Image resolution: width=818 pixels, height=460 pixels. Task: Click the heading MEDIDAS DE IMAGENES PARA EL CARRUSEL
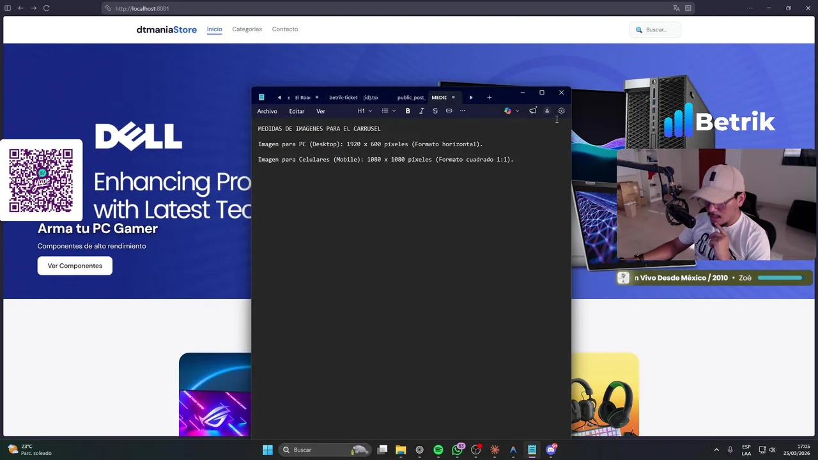pos(320,129)
